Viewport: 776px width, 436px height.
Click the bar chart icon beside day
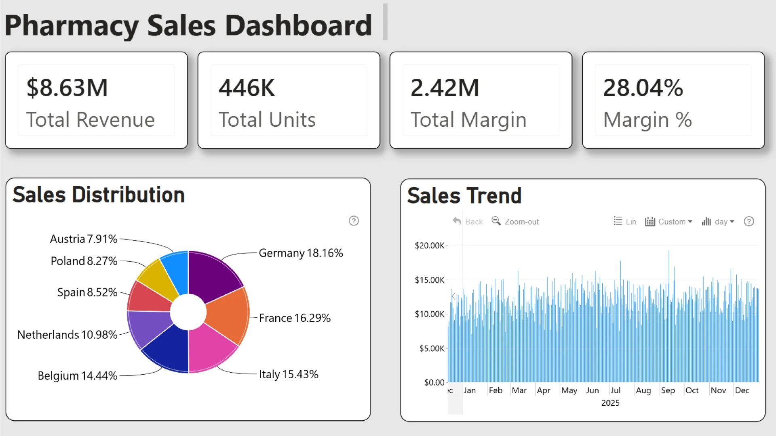(x=706, y=221)
